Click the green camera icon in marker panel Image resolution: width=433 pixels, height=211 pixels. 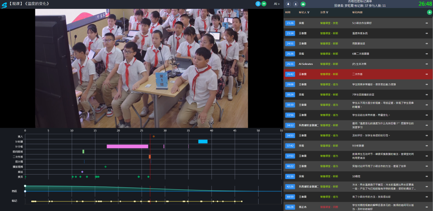(303, 4)
